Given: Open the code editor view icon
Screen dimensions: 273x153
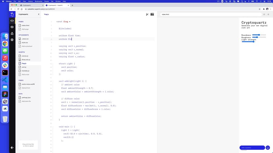Looking at the screenshot, I should pyautogui.click(x=12, y=21).
